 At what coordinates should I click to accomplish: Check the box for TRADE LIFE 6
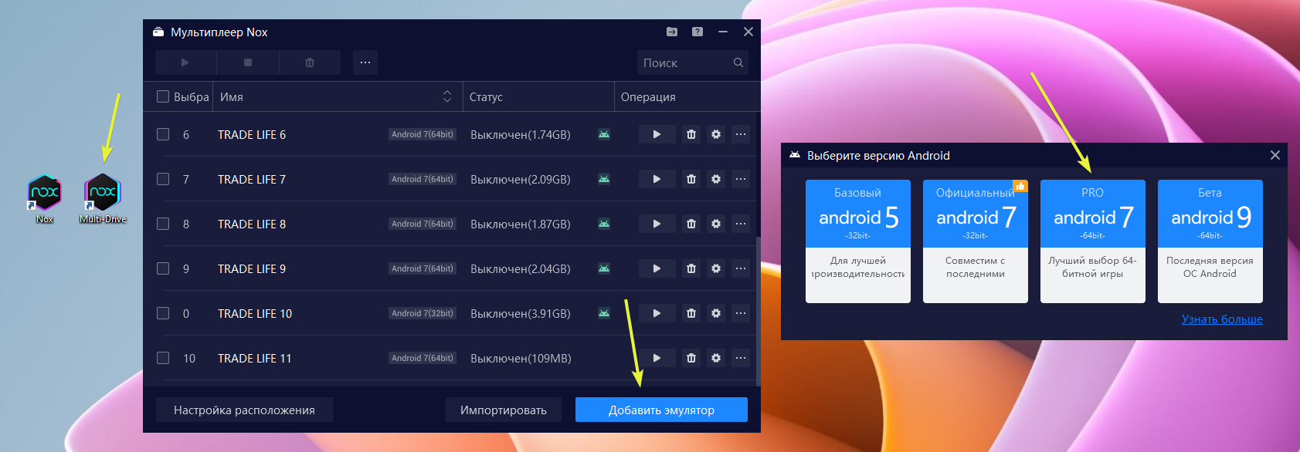[x=163, y=134]
